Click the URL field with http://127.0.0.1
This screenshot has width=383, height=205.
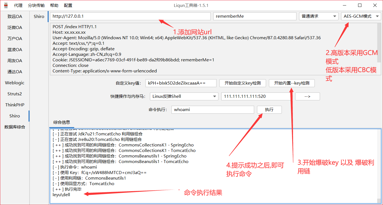pos(130,16)
